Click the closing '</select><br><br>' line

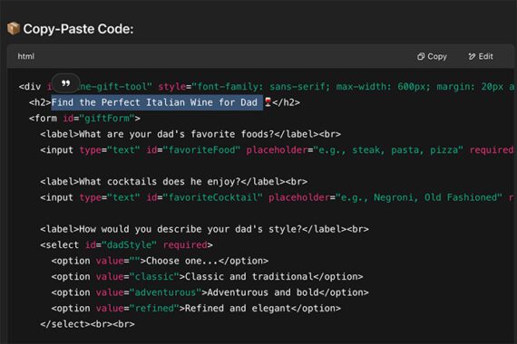[x=87, y=324]
